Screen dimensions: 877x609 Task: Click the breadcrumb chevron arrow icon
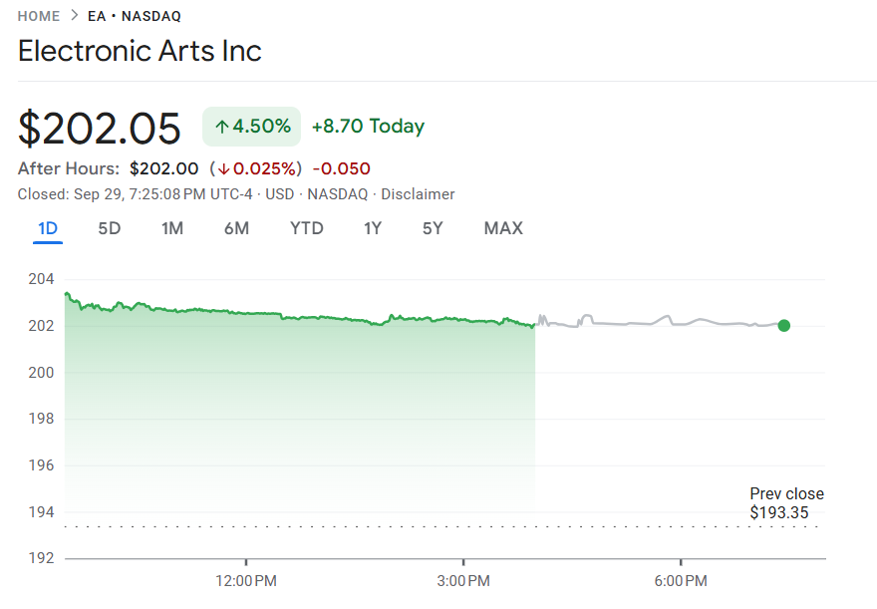pyautogui.click(x=75, y=16)
